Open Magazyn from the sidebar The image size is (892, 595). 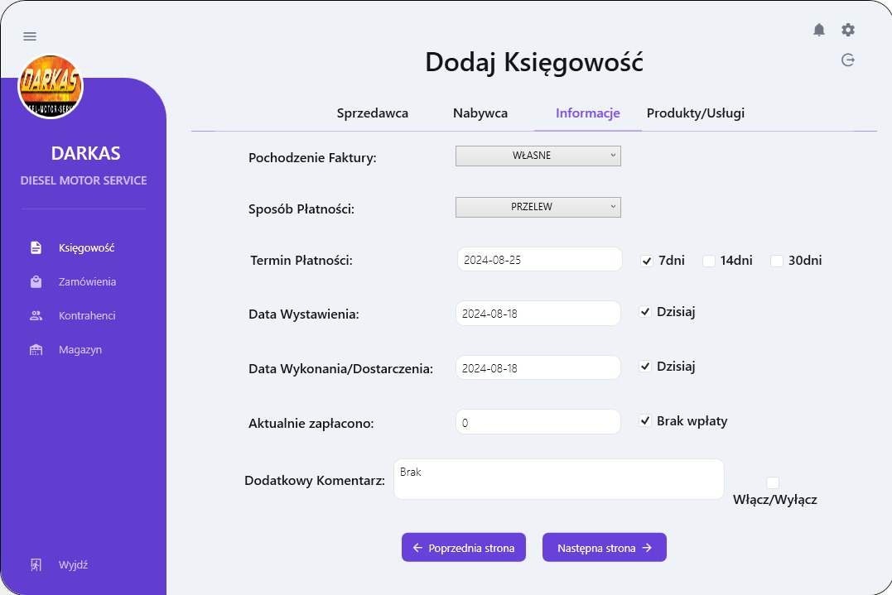(x=80, y=349)
